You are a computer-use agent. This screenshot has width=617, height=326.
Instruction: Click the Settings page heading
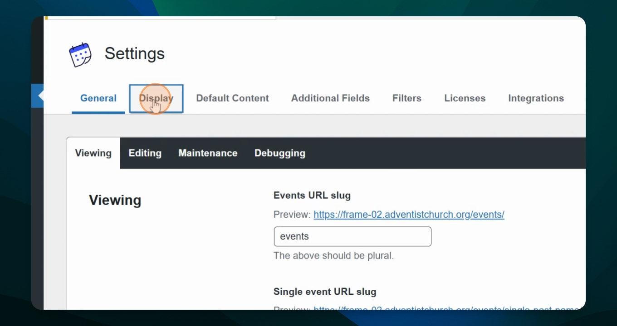134,53
